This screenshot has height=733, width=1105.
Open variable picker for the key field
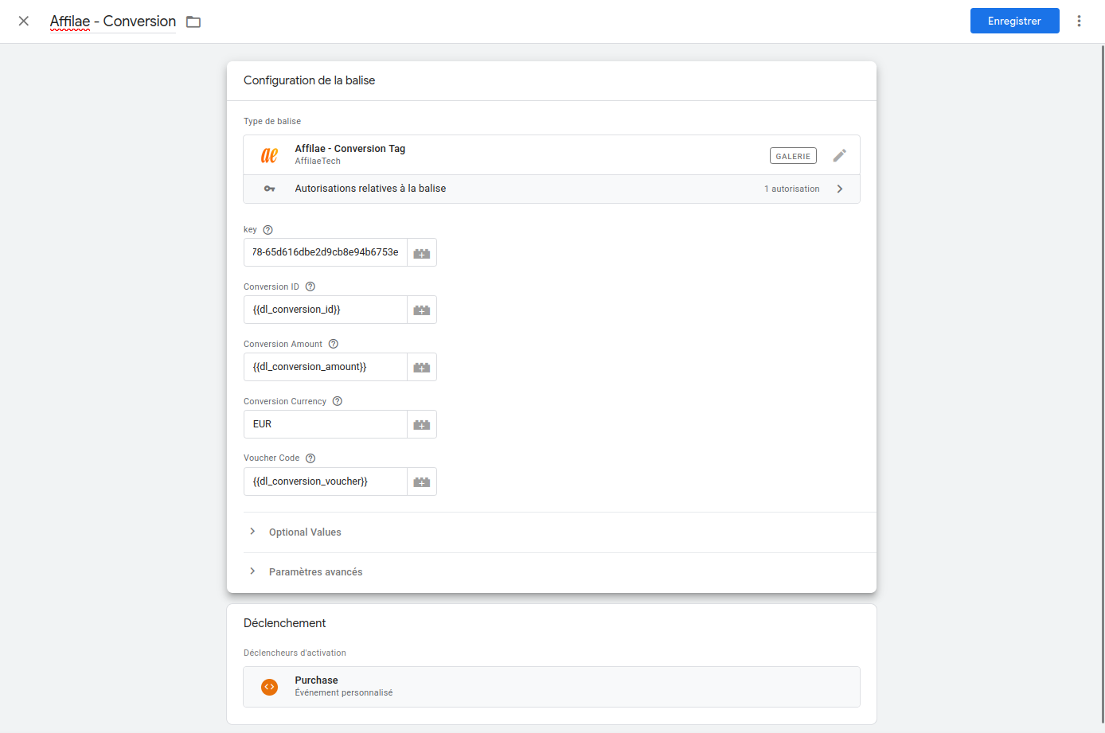(422, 253)
